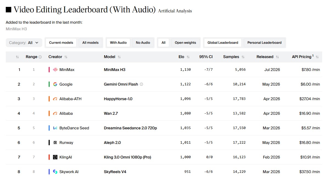
Task: Open the HappyHorse-1.0 model entry
Action: tap(118, 99)
